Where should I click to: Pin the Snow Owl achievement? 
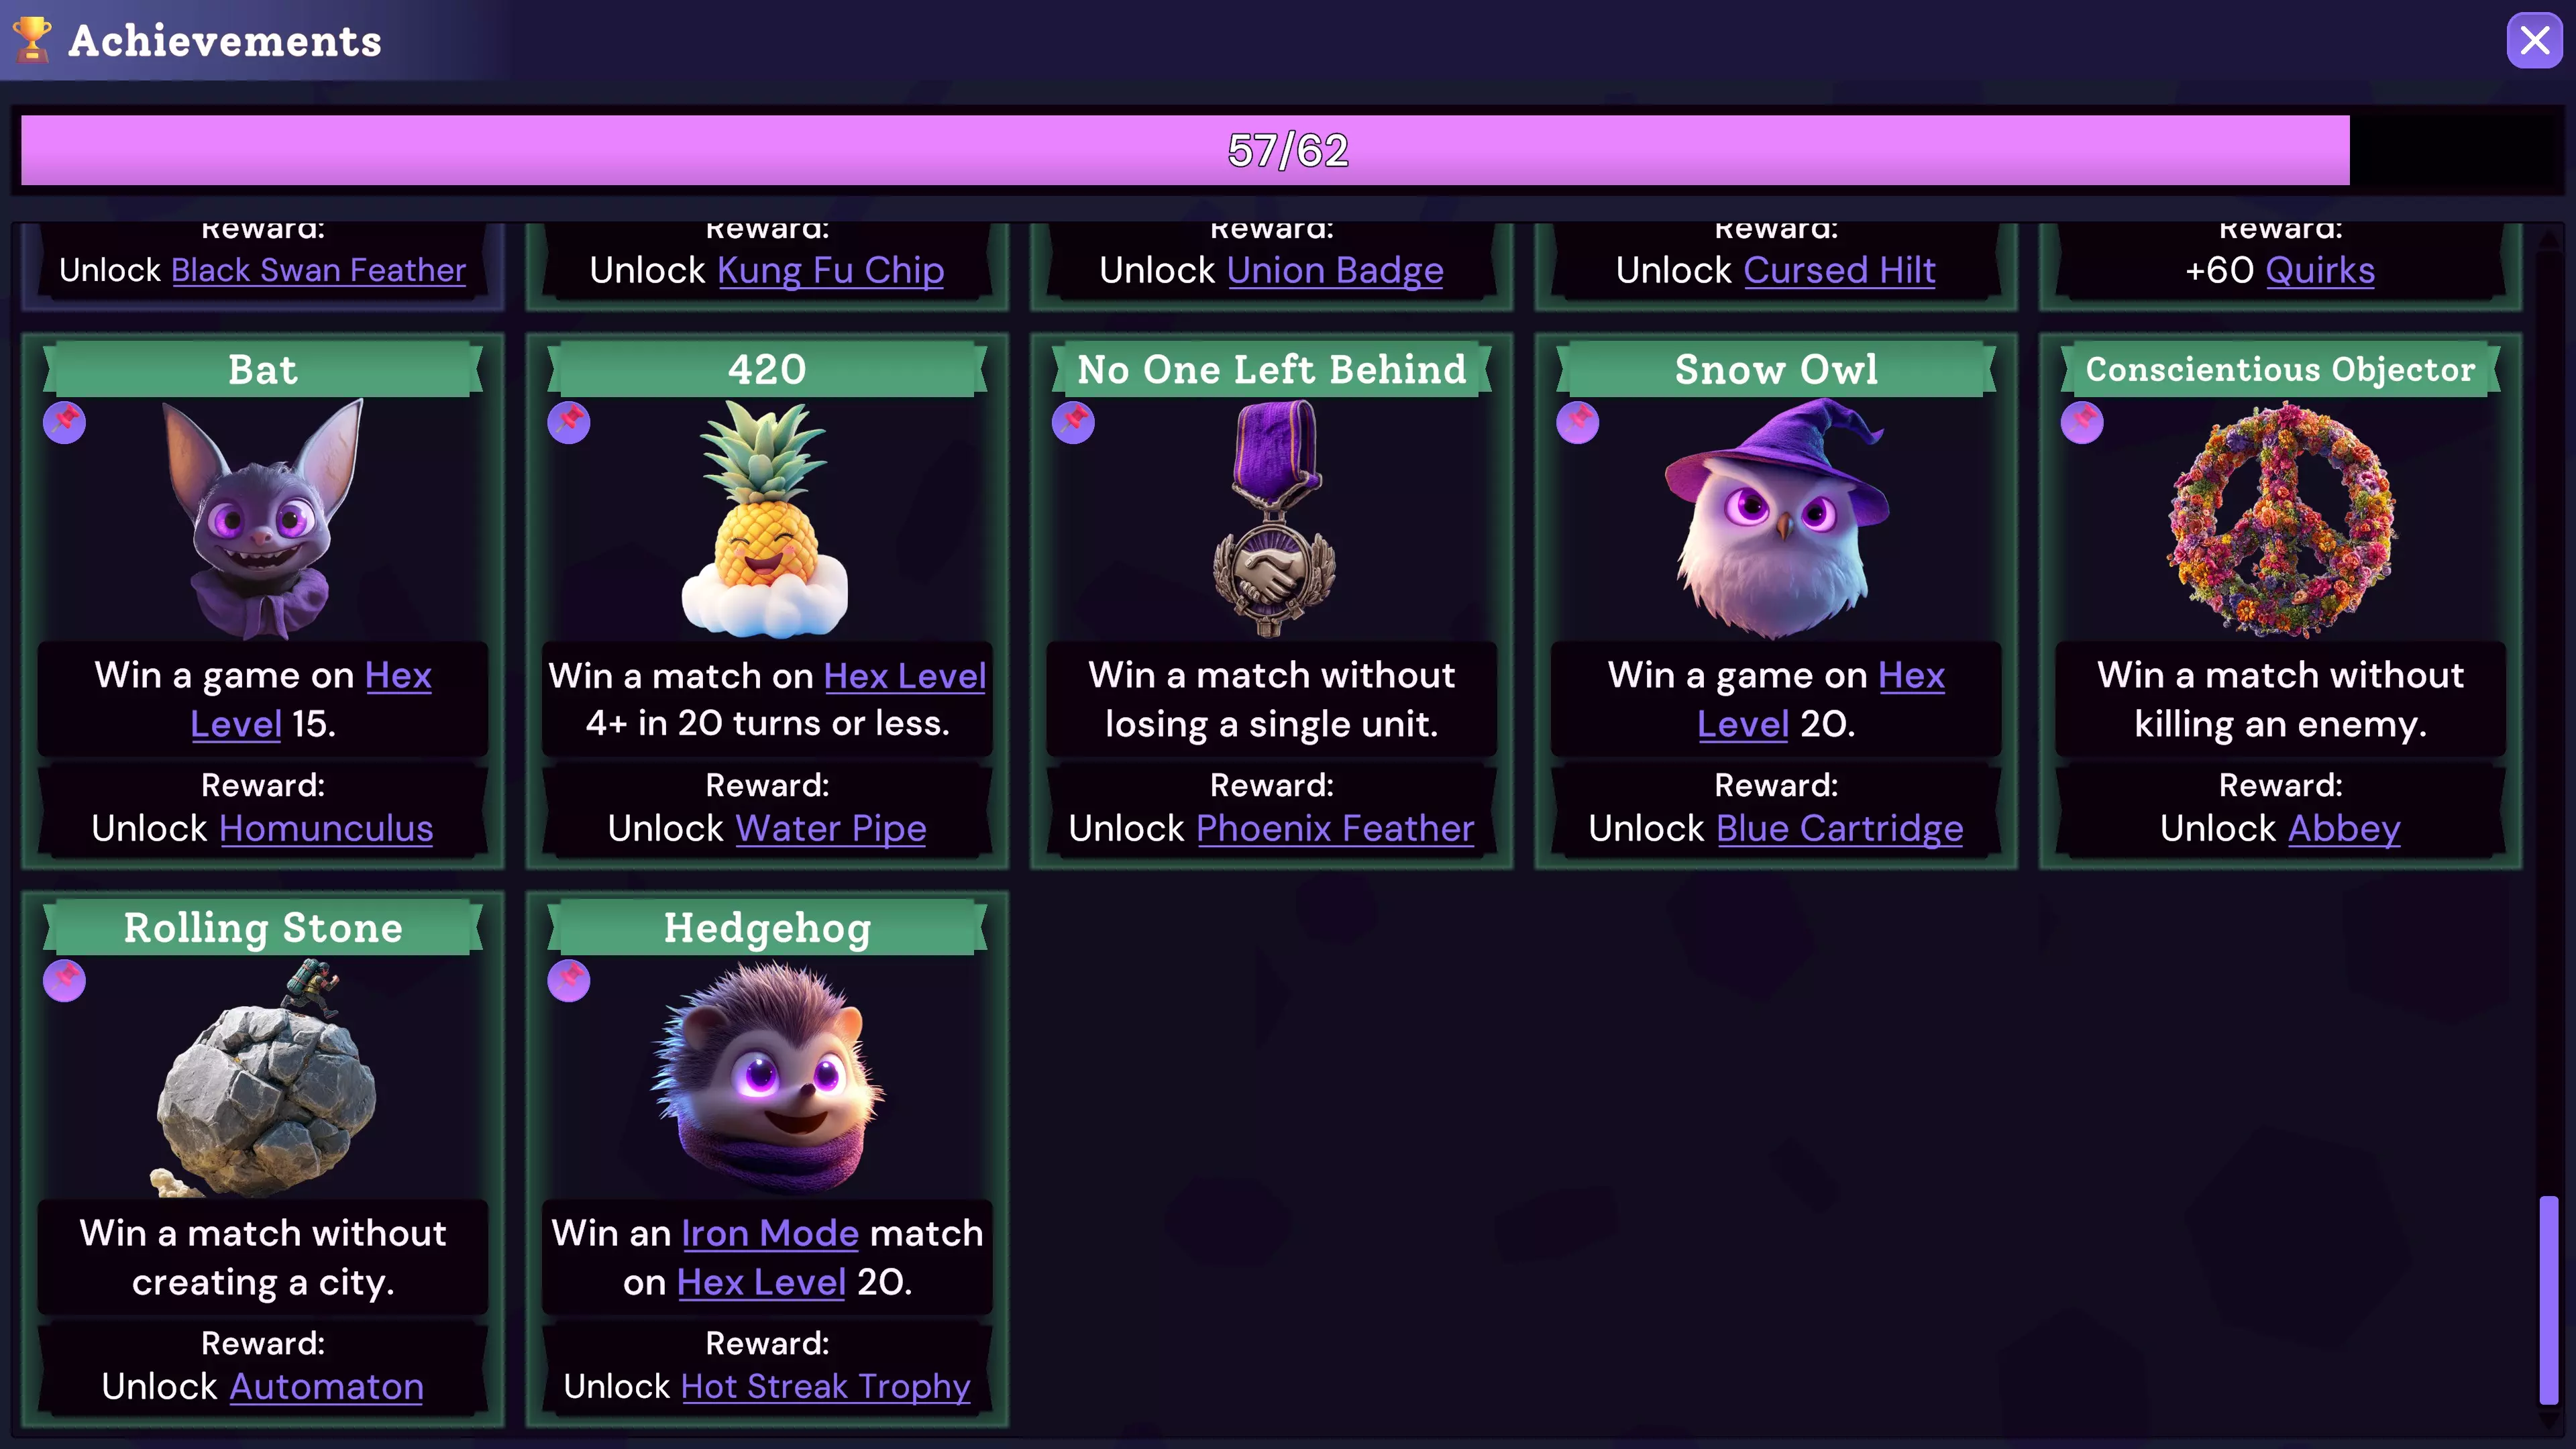[x=1578, y=422]
